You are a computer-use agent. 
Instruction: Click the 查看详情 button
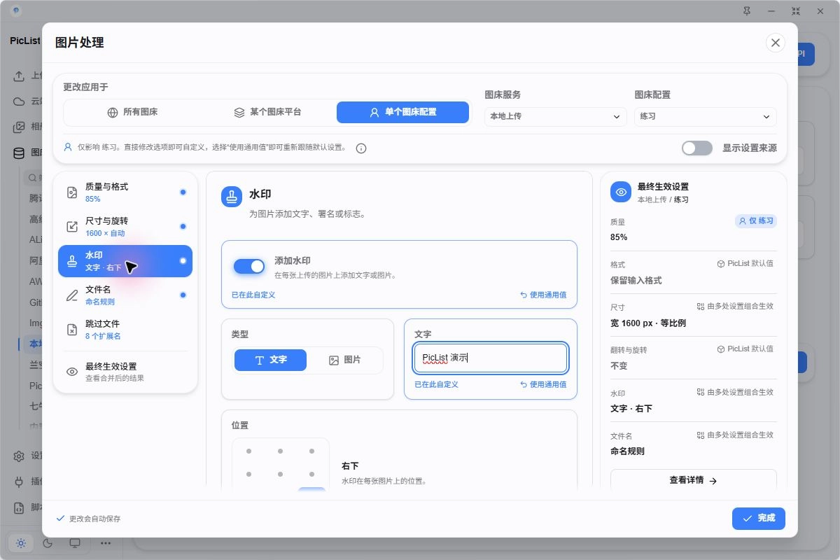pos(694,481)
